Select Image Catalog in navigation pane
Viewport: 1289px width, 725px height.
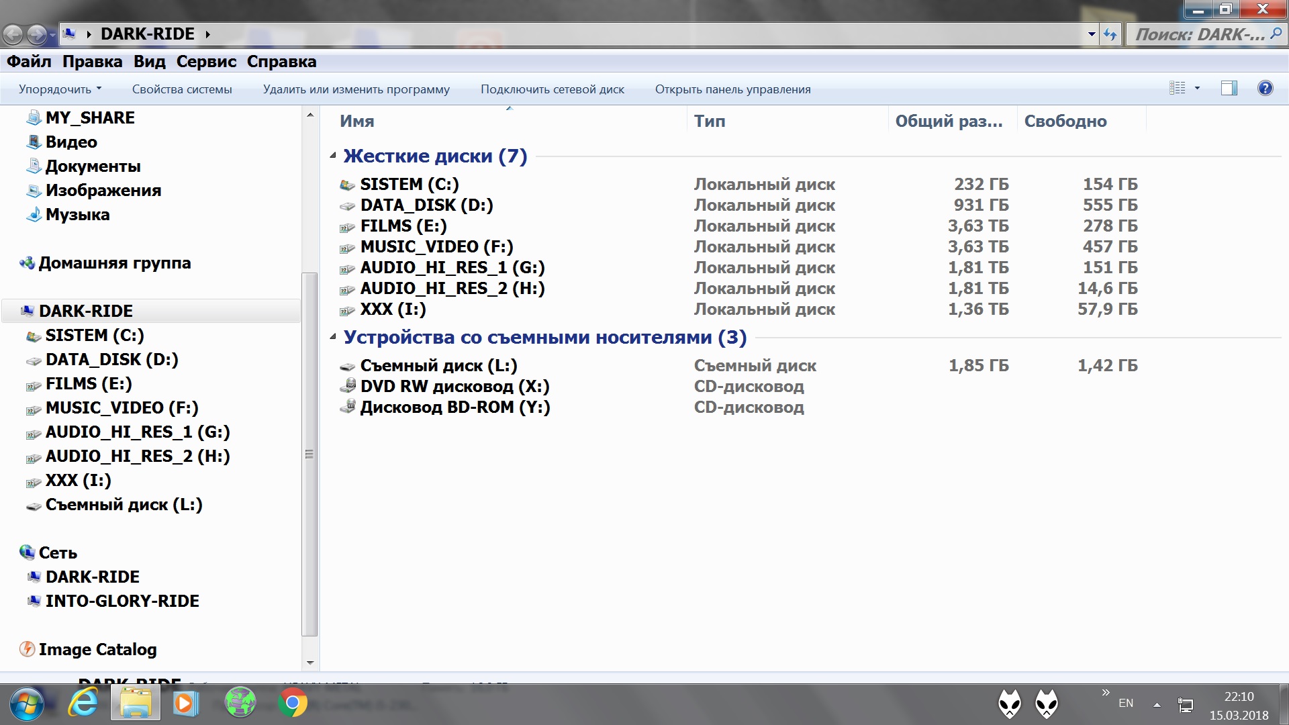pyautogui.click(x=97, y=649)
